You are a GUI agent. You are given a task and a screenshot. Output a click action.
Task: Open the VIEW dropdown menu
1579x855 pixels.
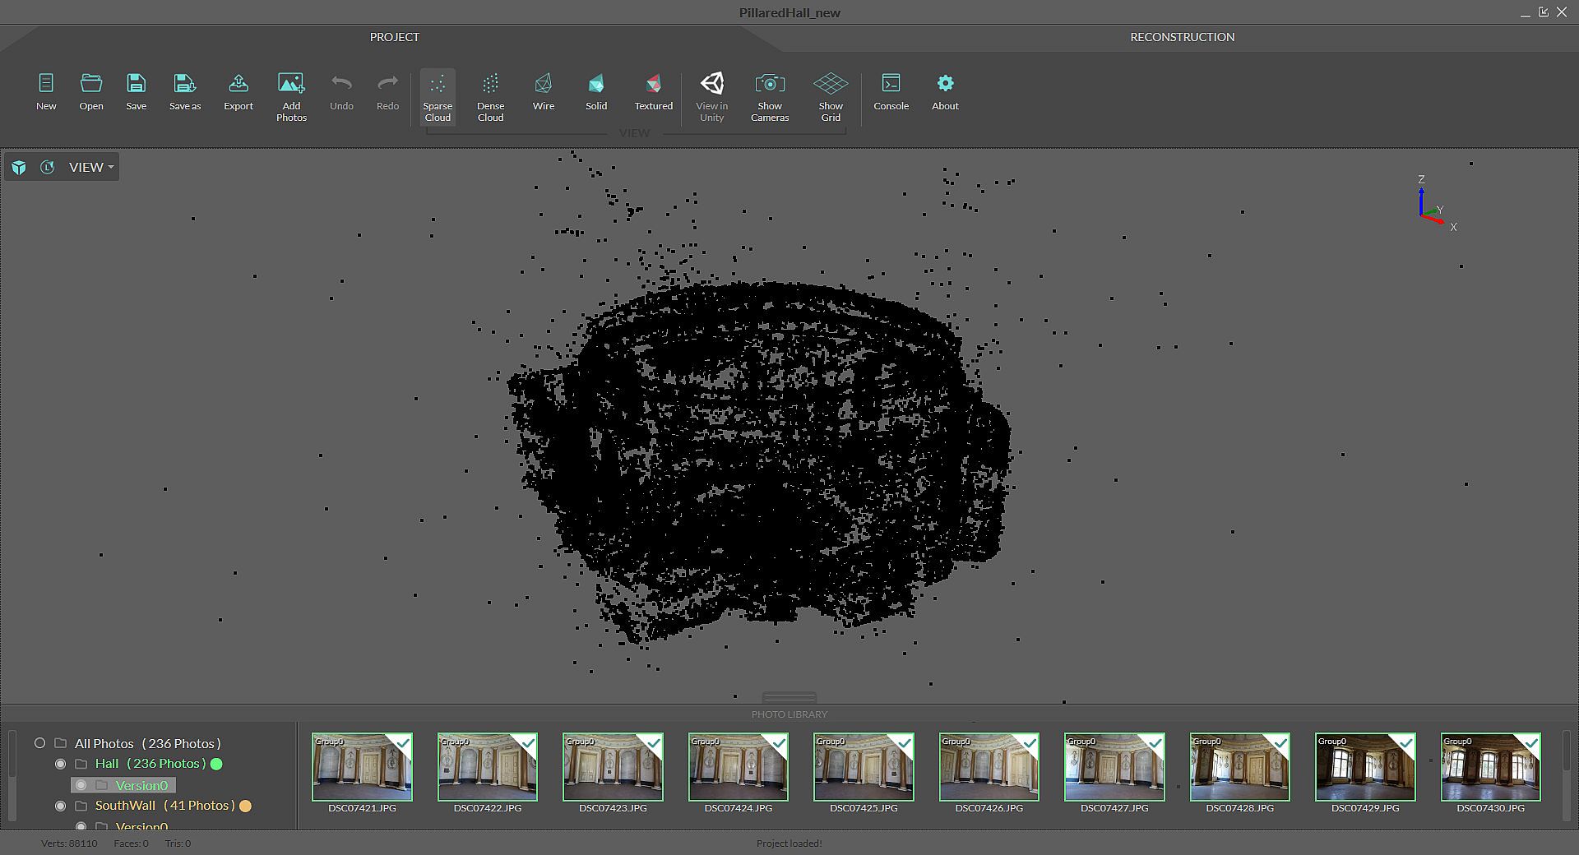[x=90, y=167]
